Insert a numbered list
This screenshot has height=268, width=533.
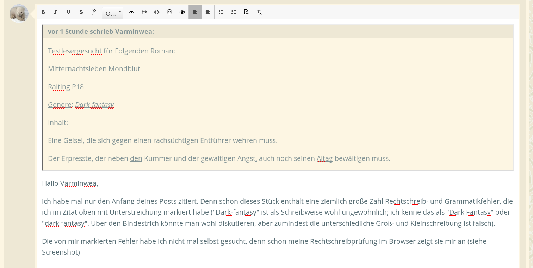221,12
